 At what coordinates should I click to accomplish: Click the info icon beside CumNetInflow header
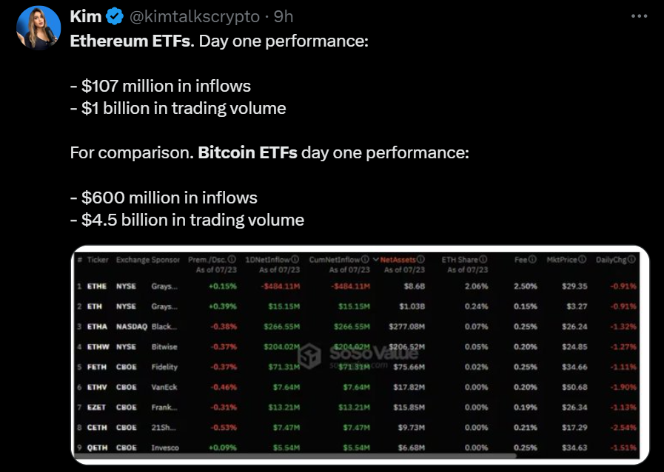365,259
